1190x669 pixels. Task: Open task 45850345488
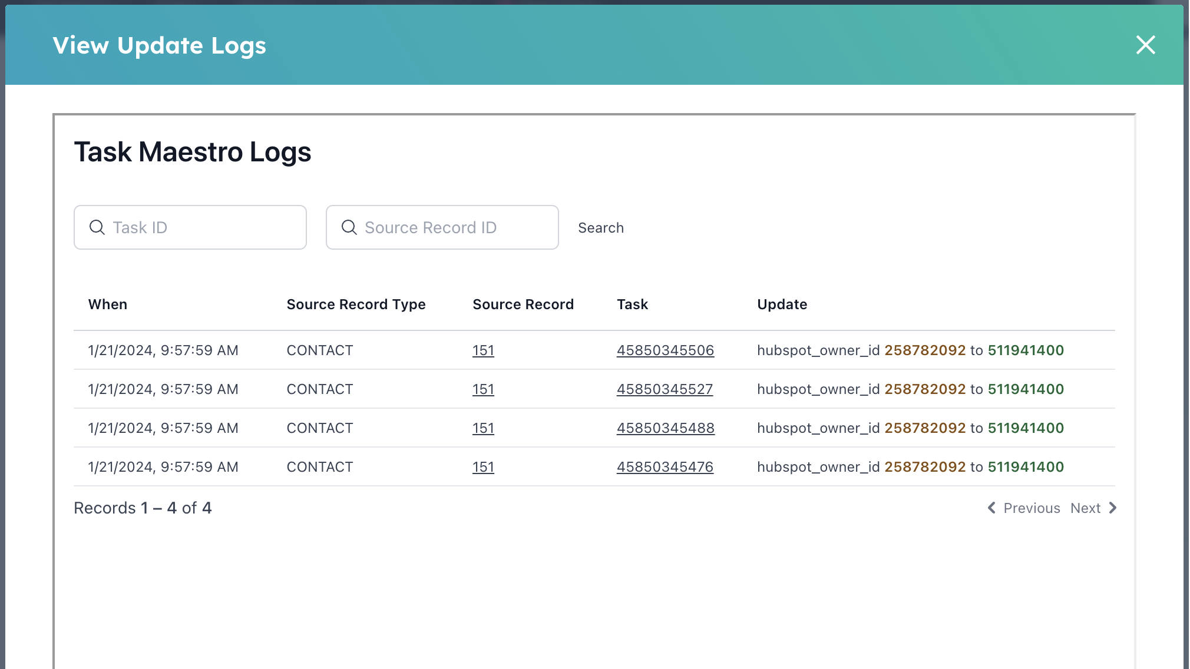665,428
